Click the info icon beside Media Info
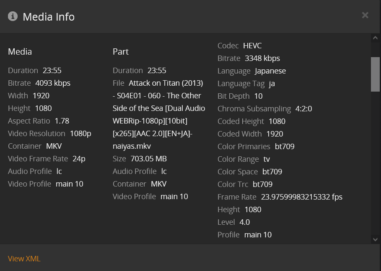381x271 pixels. click(x=13, y=16)
